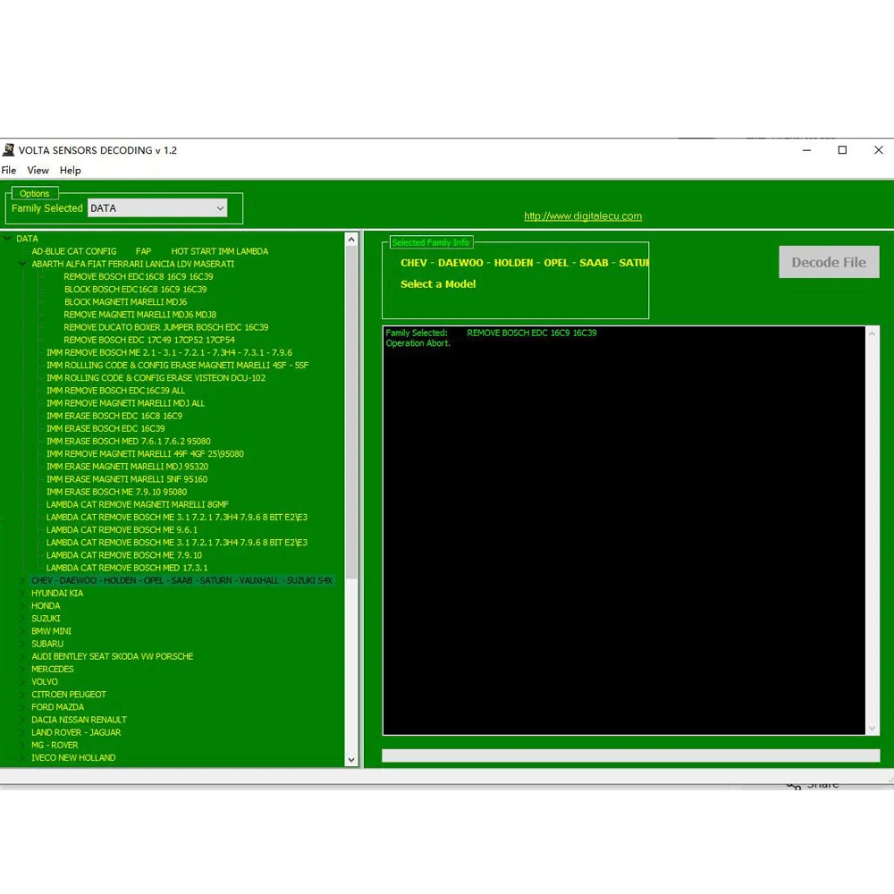Select the DACIA NISSAN RENAULT family row
This screenshot has width=894, height=894.
80,720
